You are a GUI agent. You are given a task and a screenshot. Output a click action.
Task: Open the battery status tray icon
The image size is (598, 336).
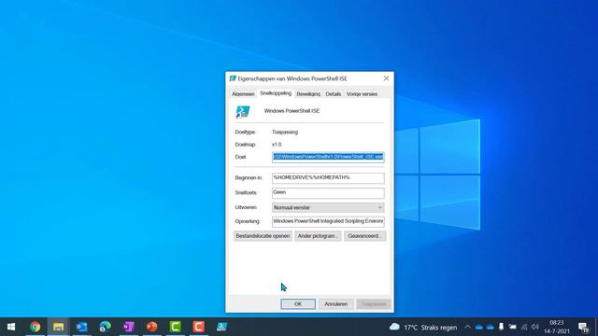pyautogui.click(x=513, y=328)
